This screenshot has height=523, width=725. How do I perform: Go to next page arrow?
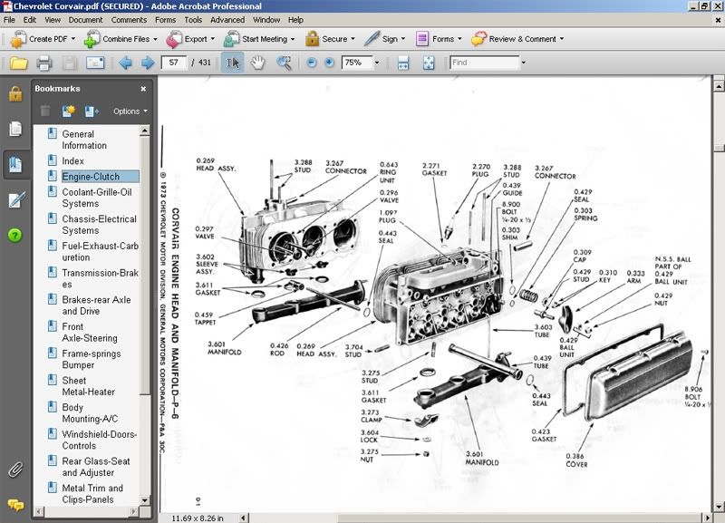pos(148,63)
